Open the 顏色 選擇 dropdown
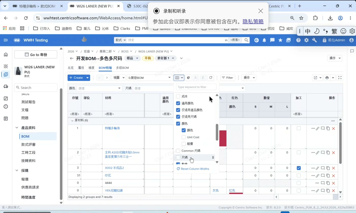 point(99,88)
